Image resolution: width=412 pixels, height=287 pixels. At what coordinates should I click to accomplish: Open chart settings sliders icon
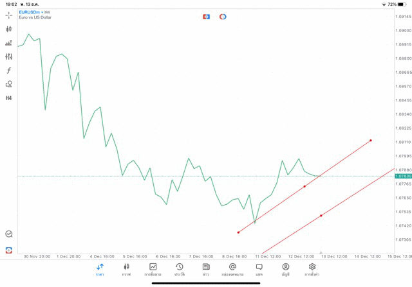pyautogui.click(x=9, y=57)
